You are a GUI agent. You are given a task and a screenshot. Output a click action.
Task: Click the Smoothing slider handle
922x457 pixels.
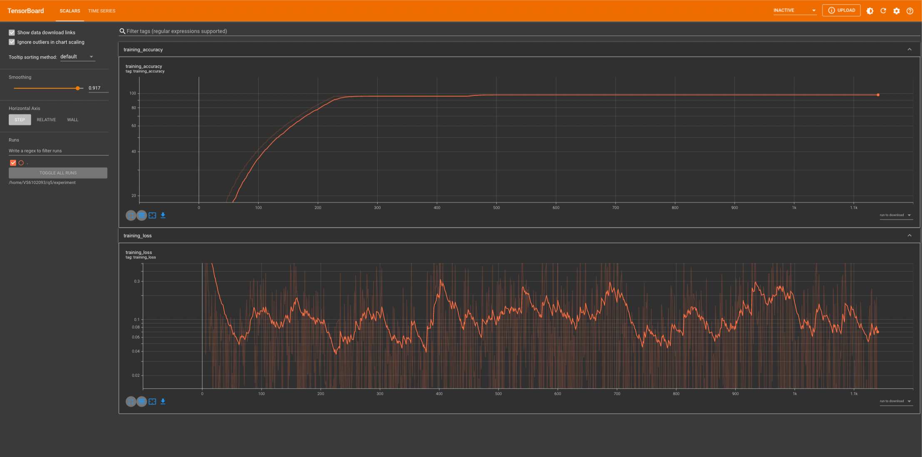(77, 88)
